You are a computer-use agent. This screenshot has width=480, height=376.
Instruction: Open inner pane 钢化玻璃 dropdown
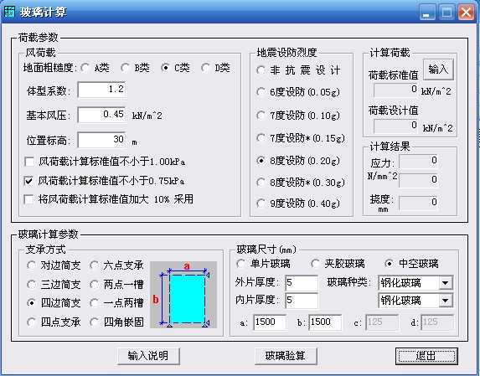pos(446,301)
